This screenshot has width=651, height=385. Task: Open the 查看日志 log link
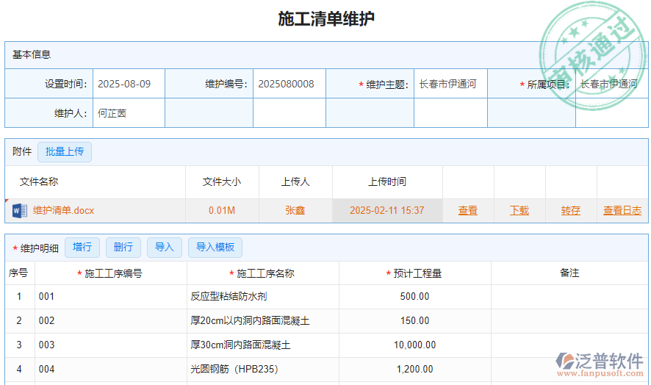pyautogui.click(x=622, y=211)
